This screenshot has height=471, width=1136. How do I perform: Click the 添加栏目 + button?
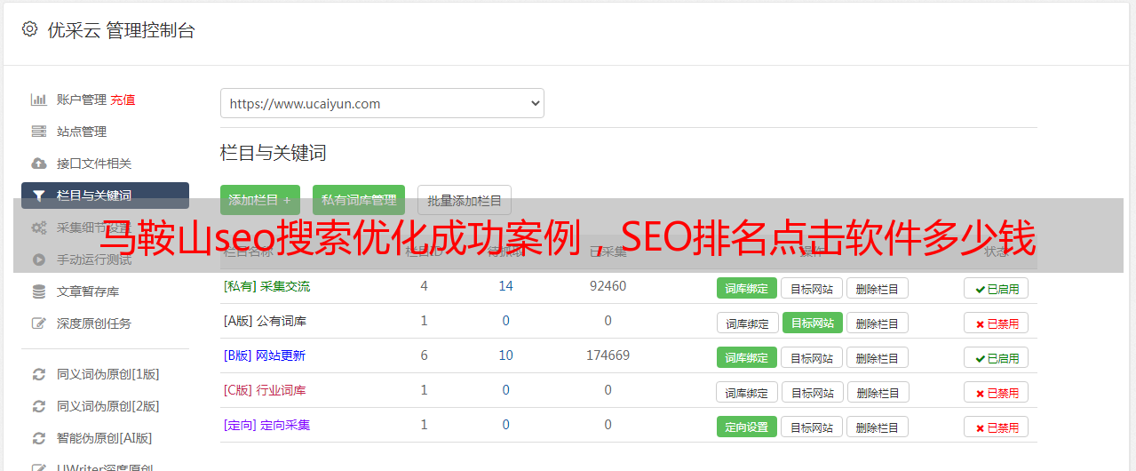click(260, 200)
